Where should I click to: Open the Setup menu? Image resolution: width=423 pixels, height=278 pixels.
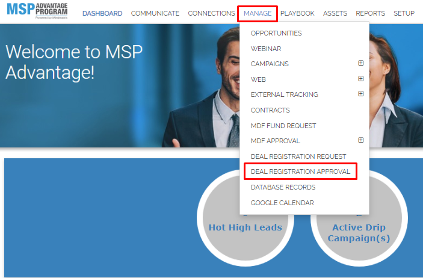point(404,13)
